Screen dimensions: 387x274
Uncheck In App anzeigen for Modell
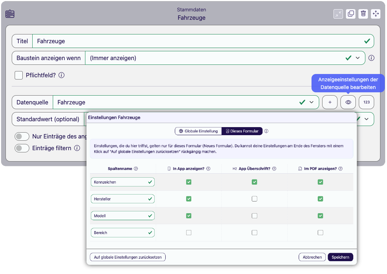[x=189, y=216]
